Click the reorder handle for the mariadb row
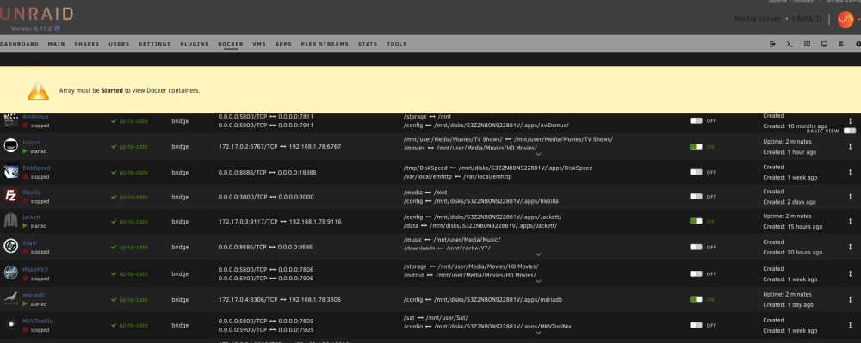 [850, 299]
